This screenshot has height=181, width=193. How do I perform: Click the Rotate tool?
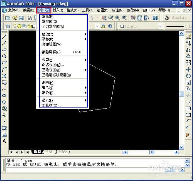188,76
